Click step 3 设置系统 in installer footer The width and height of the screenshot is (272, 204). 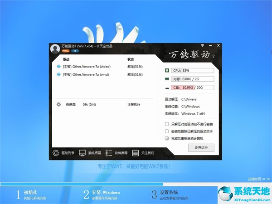click(170, 194)
